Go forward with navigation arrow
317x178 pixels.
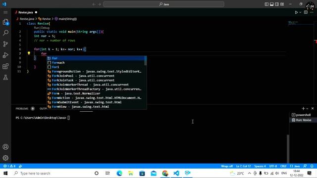pyautogui.click(x=99, y=4)
